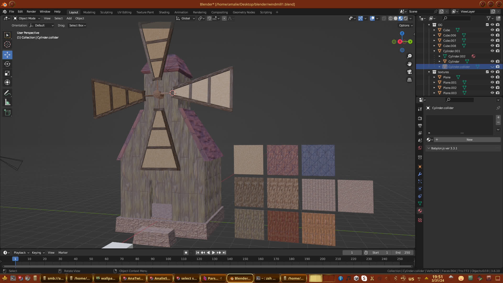Screen dimensions: 503x283
Task: Choose the Add Cube tool
Action: (7, 113)
